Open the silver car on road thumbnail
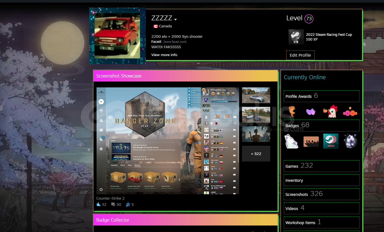This screenshot has height=232, width=384. [x=256, y=95]
